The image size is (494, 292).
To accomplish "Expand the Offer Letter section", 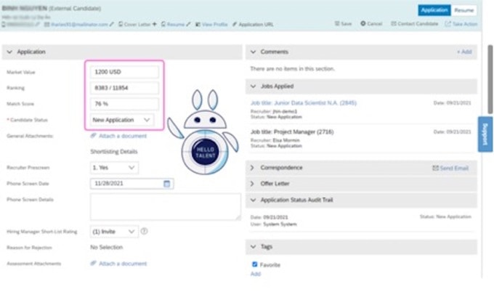I will coord(252,183).
